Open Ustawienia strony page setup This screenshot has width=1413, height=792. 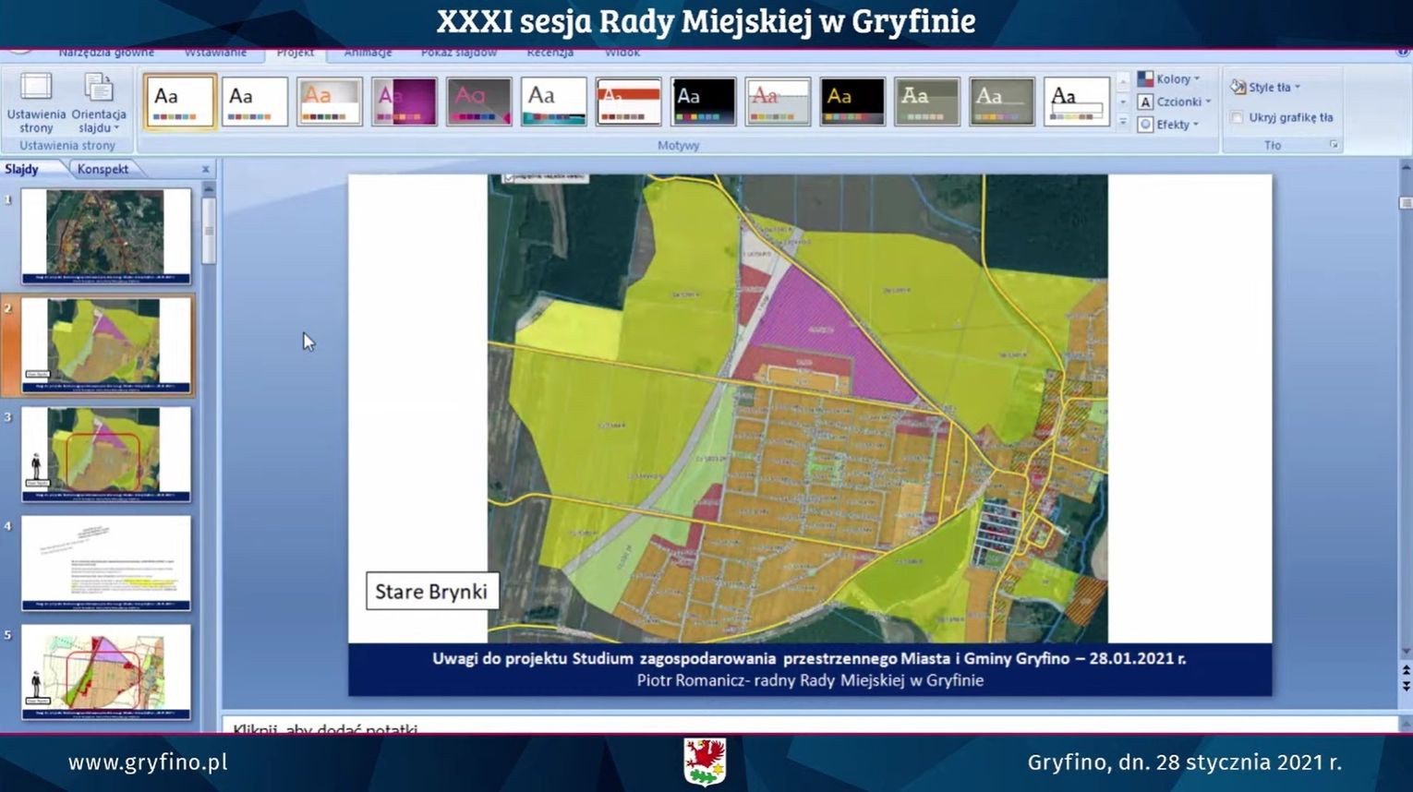point(36,102)
